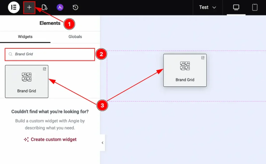This screenshot has width=266, height=164.
Task: Click the Elements panel heading
Action: [50, 23]
